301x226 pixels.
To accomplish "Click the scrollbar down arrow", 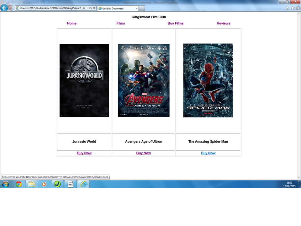I will point(299,178).
